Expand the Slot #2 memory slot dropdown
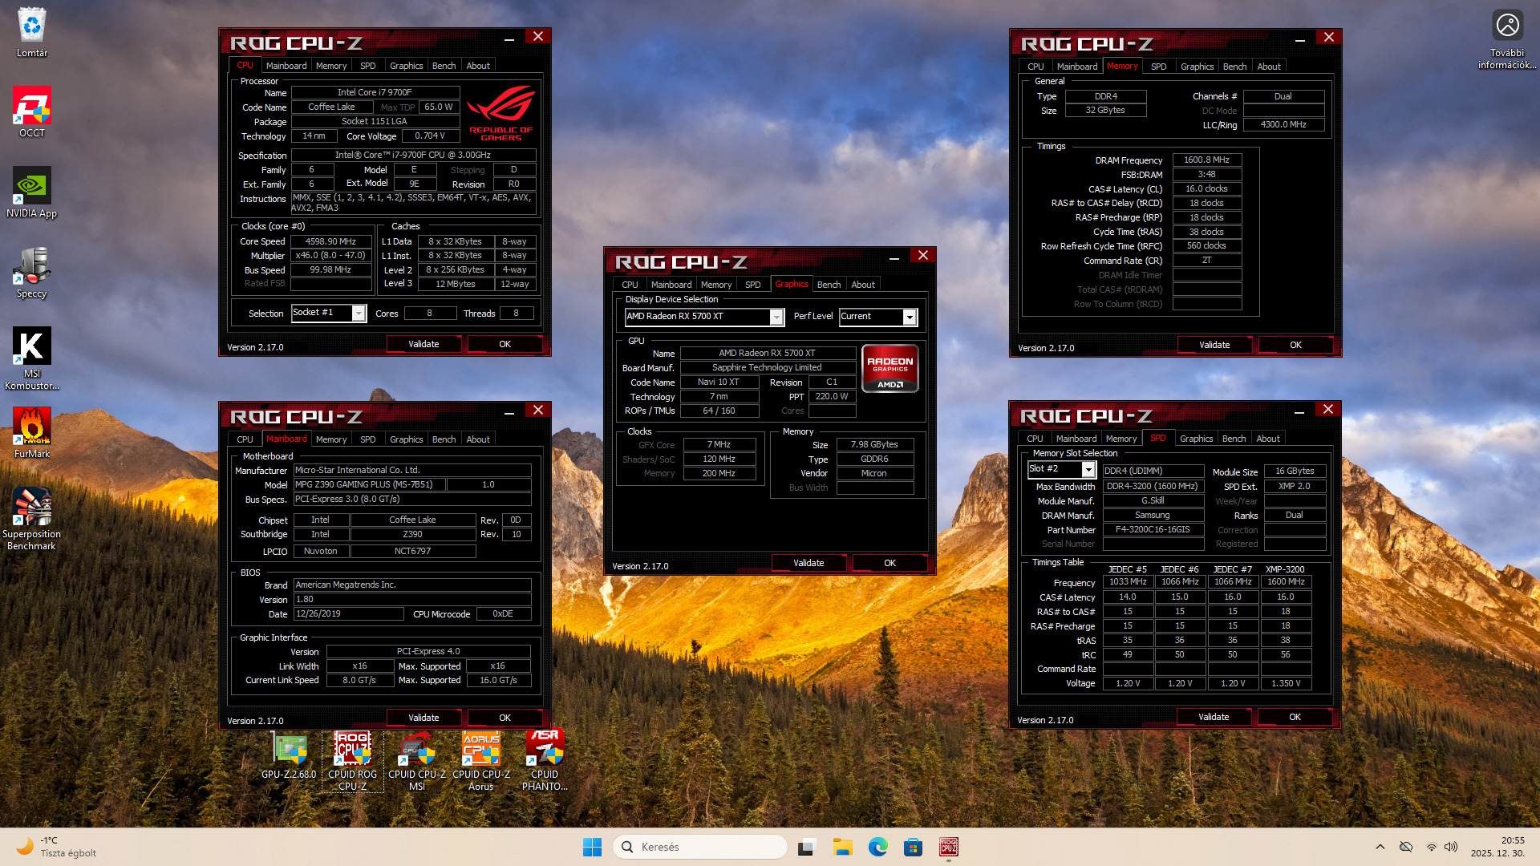1540x866 pixels. (1088, 469)
